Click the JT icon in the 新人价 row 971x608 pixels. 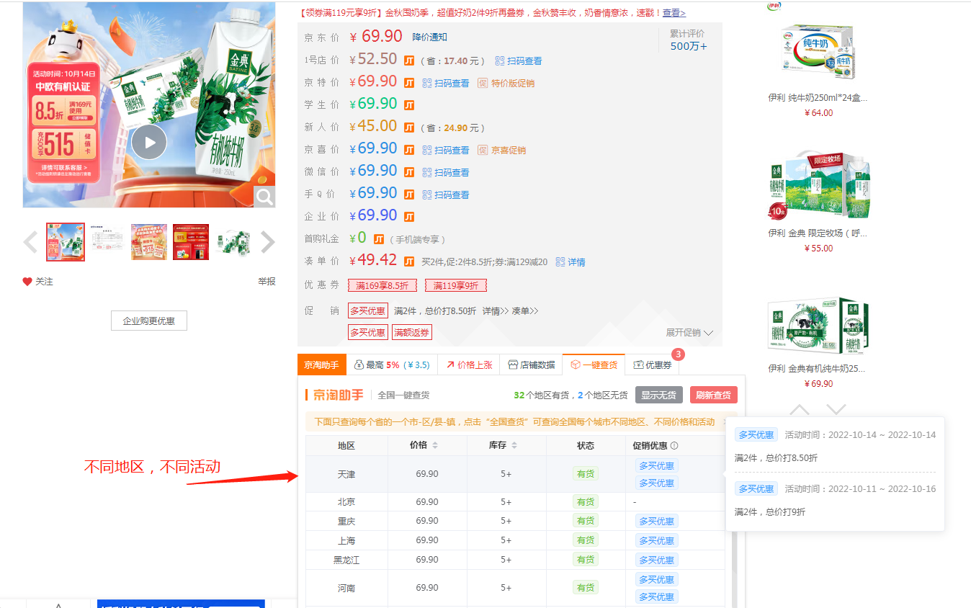click(409, 128)
